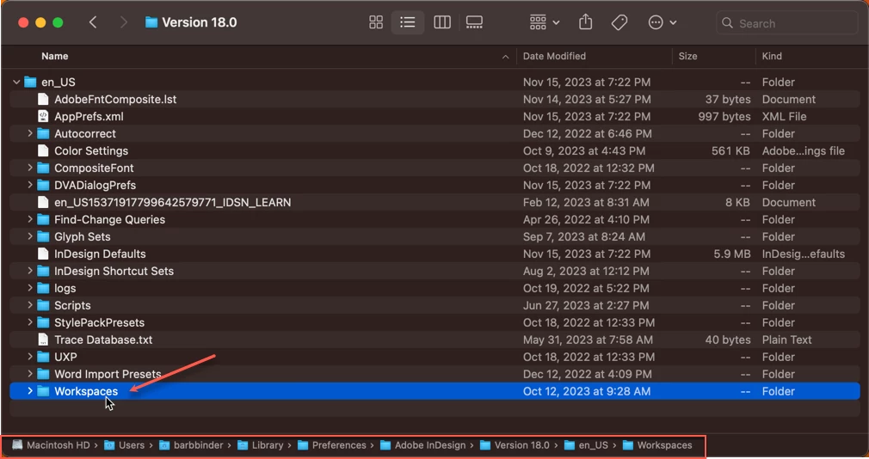Click the Tags toolbar icon
869x459 pixels.
[619, 22]
